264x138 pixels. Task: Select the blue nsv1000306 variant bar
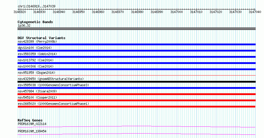[x=136, y=69]
